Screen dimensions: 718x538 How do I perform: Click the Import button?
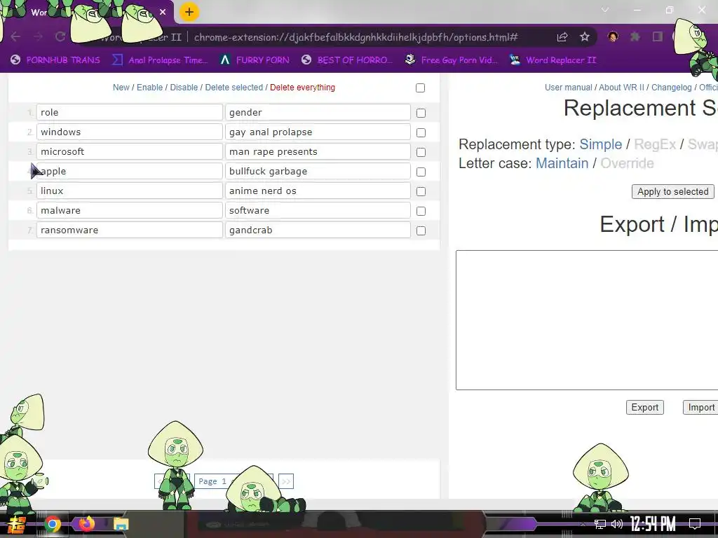[x=700, y=407]
